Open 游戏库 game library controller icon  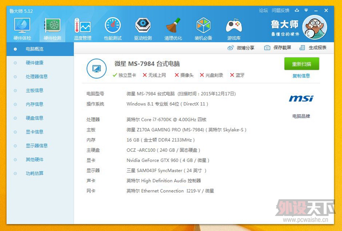[234, 29]
